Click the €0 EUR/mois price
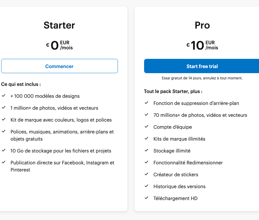 59,45
